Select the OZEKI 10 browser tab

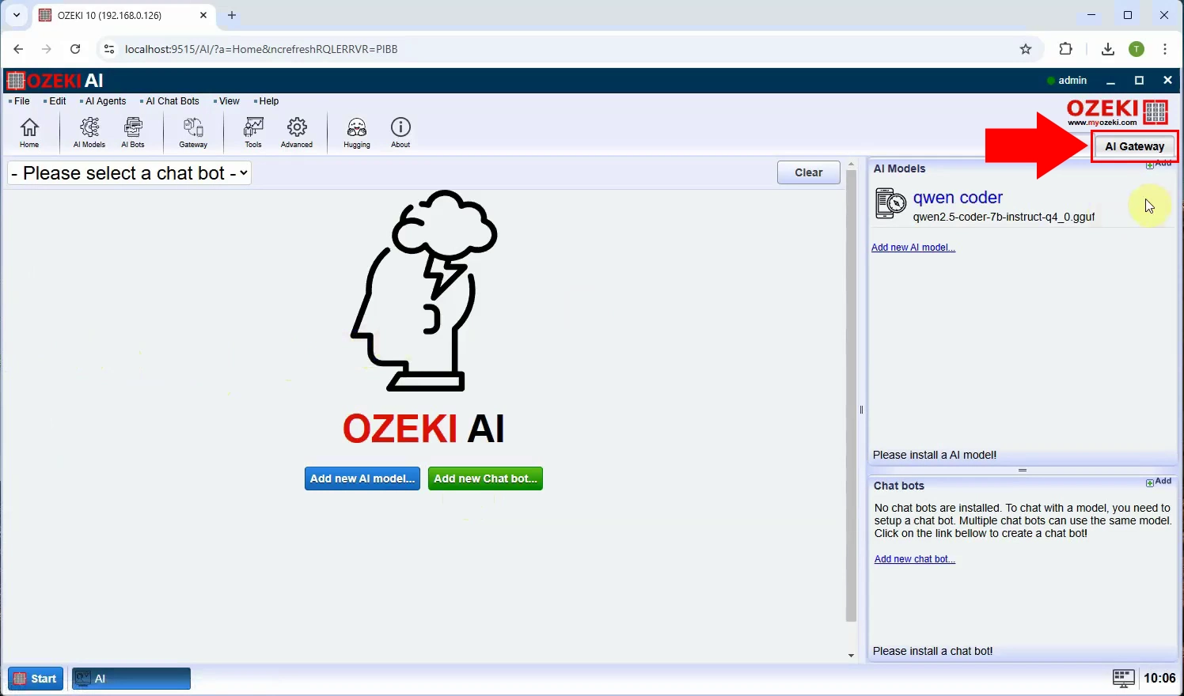tap(123, 15)
